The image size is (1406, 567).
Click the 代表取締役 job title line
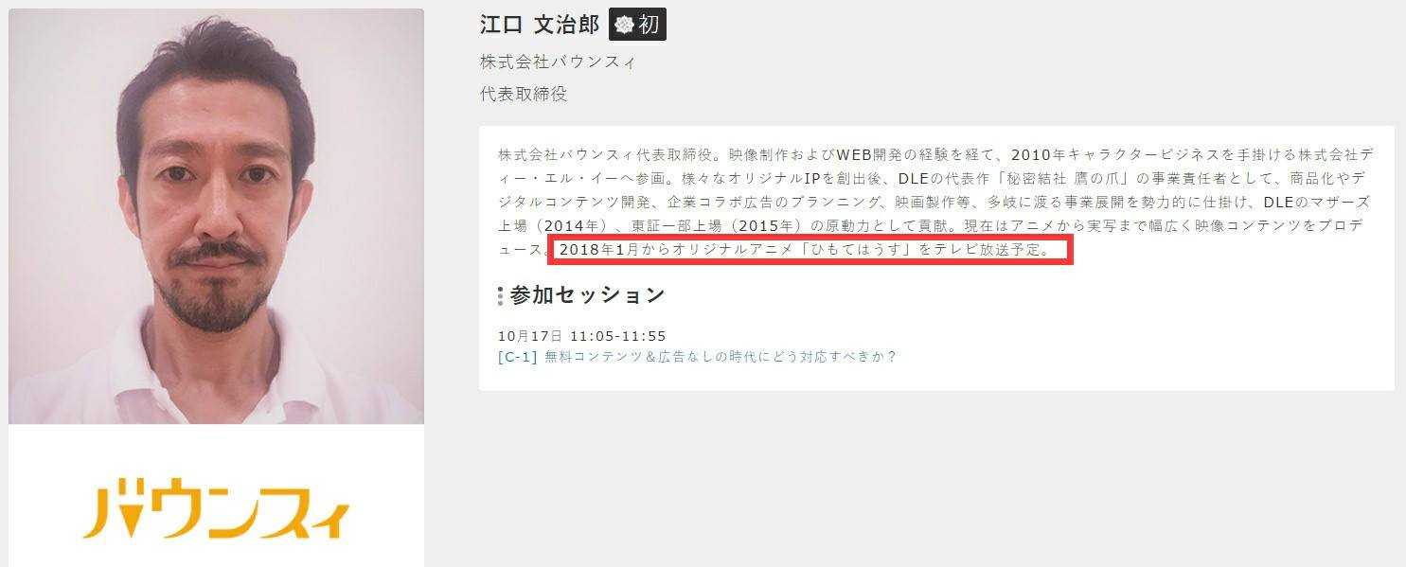(x=524, y=95)
